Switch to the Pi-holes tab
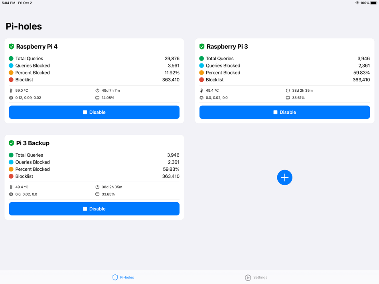This screenshot has width=379, height=284. point(123,277)
